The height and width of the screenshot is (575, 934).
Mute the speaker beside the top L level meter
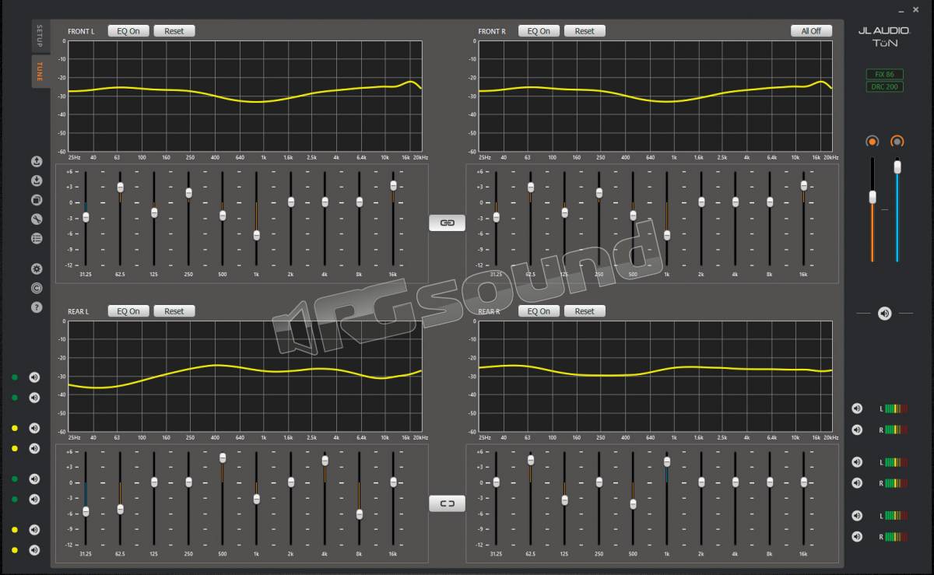point(857,408)
